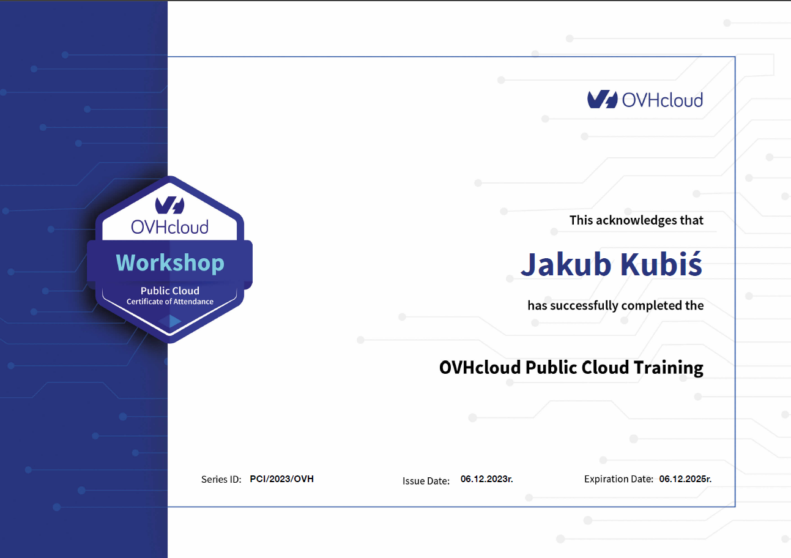Click the Series ID label
Viewport: 791px width, 558px height.
[221, 480]
